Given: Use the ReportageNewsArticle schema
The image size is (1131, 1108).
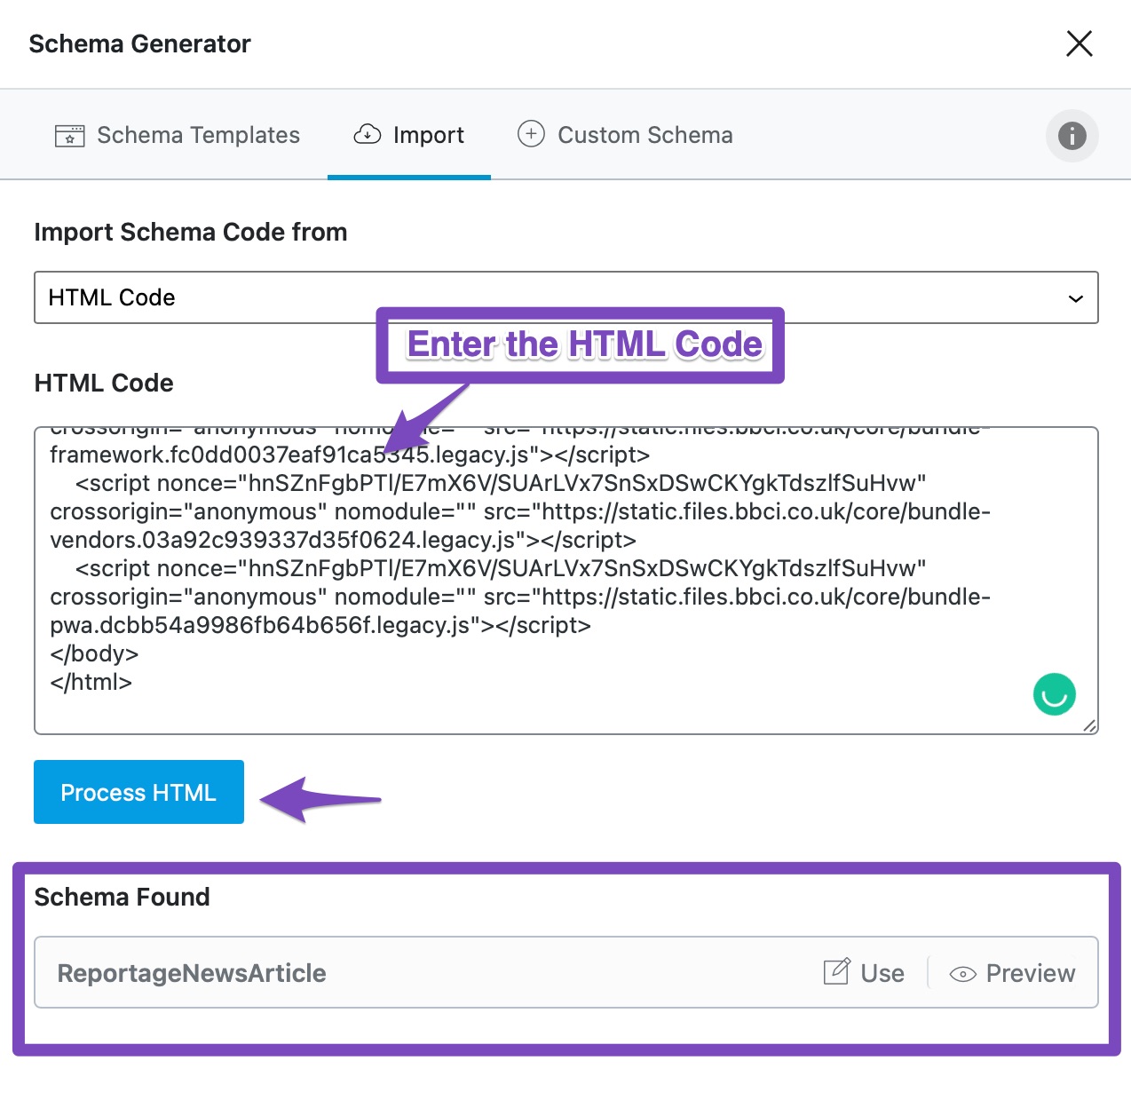Looking at the screenshot, I should [x=864, y=973].
